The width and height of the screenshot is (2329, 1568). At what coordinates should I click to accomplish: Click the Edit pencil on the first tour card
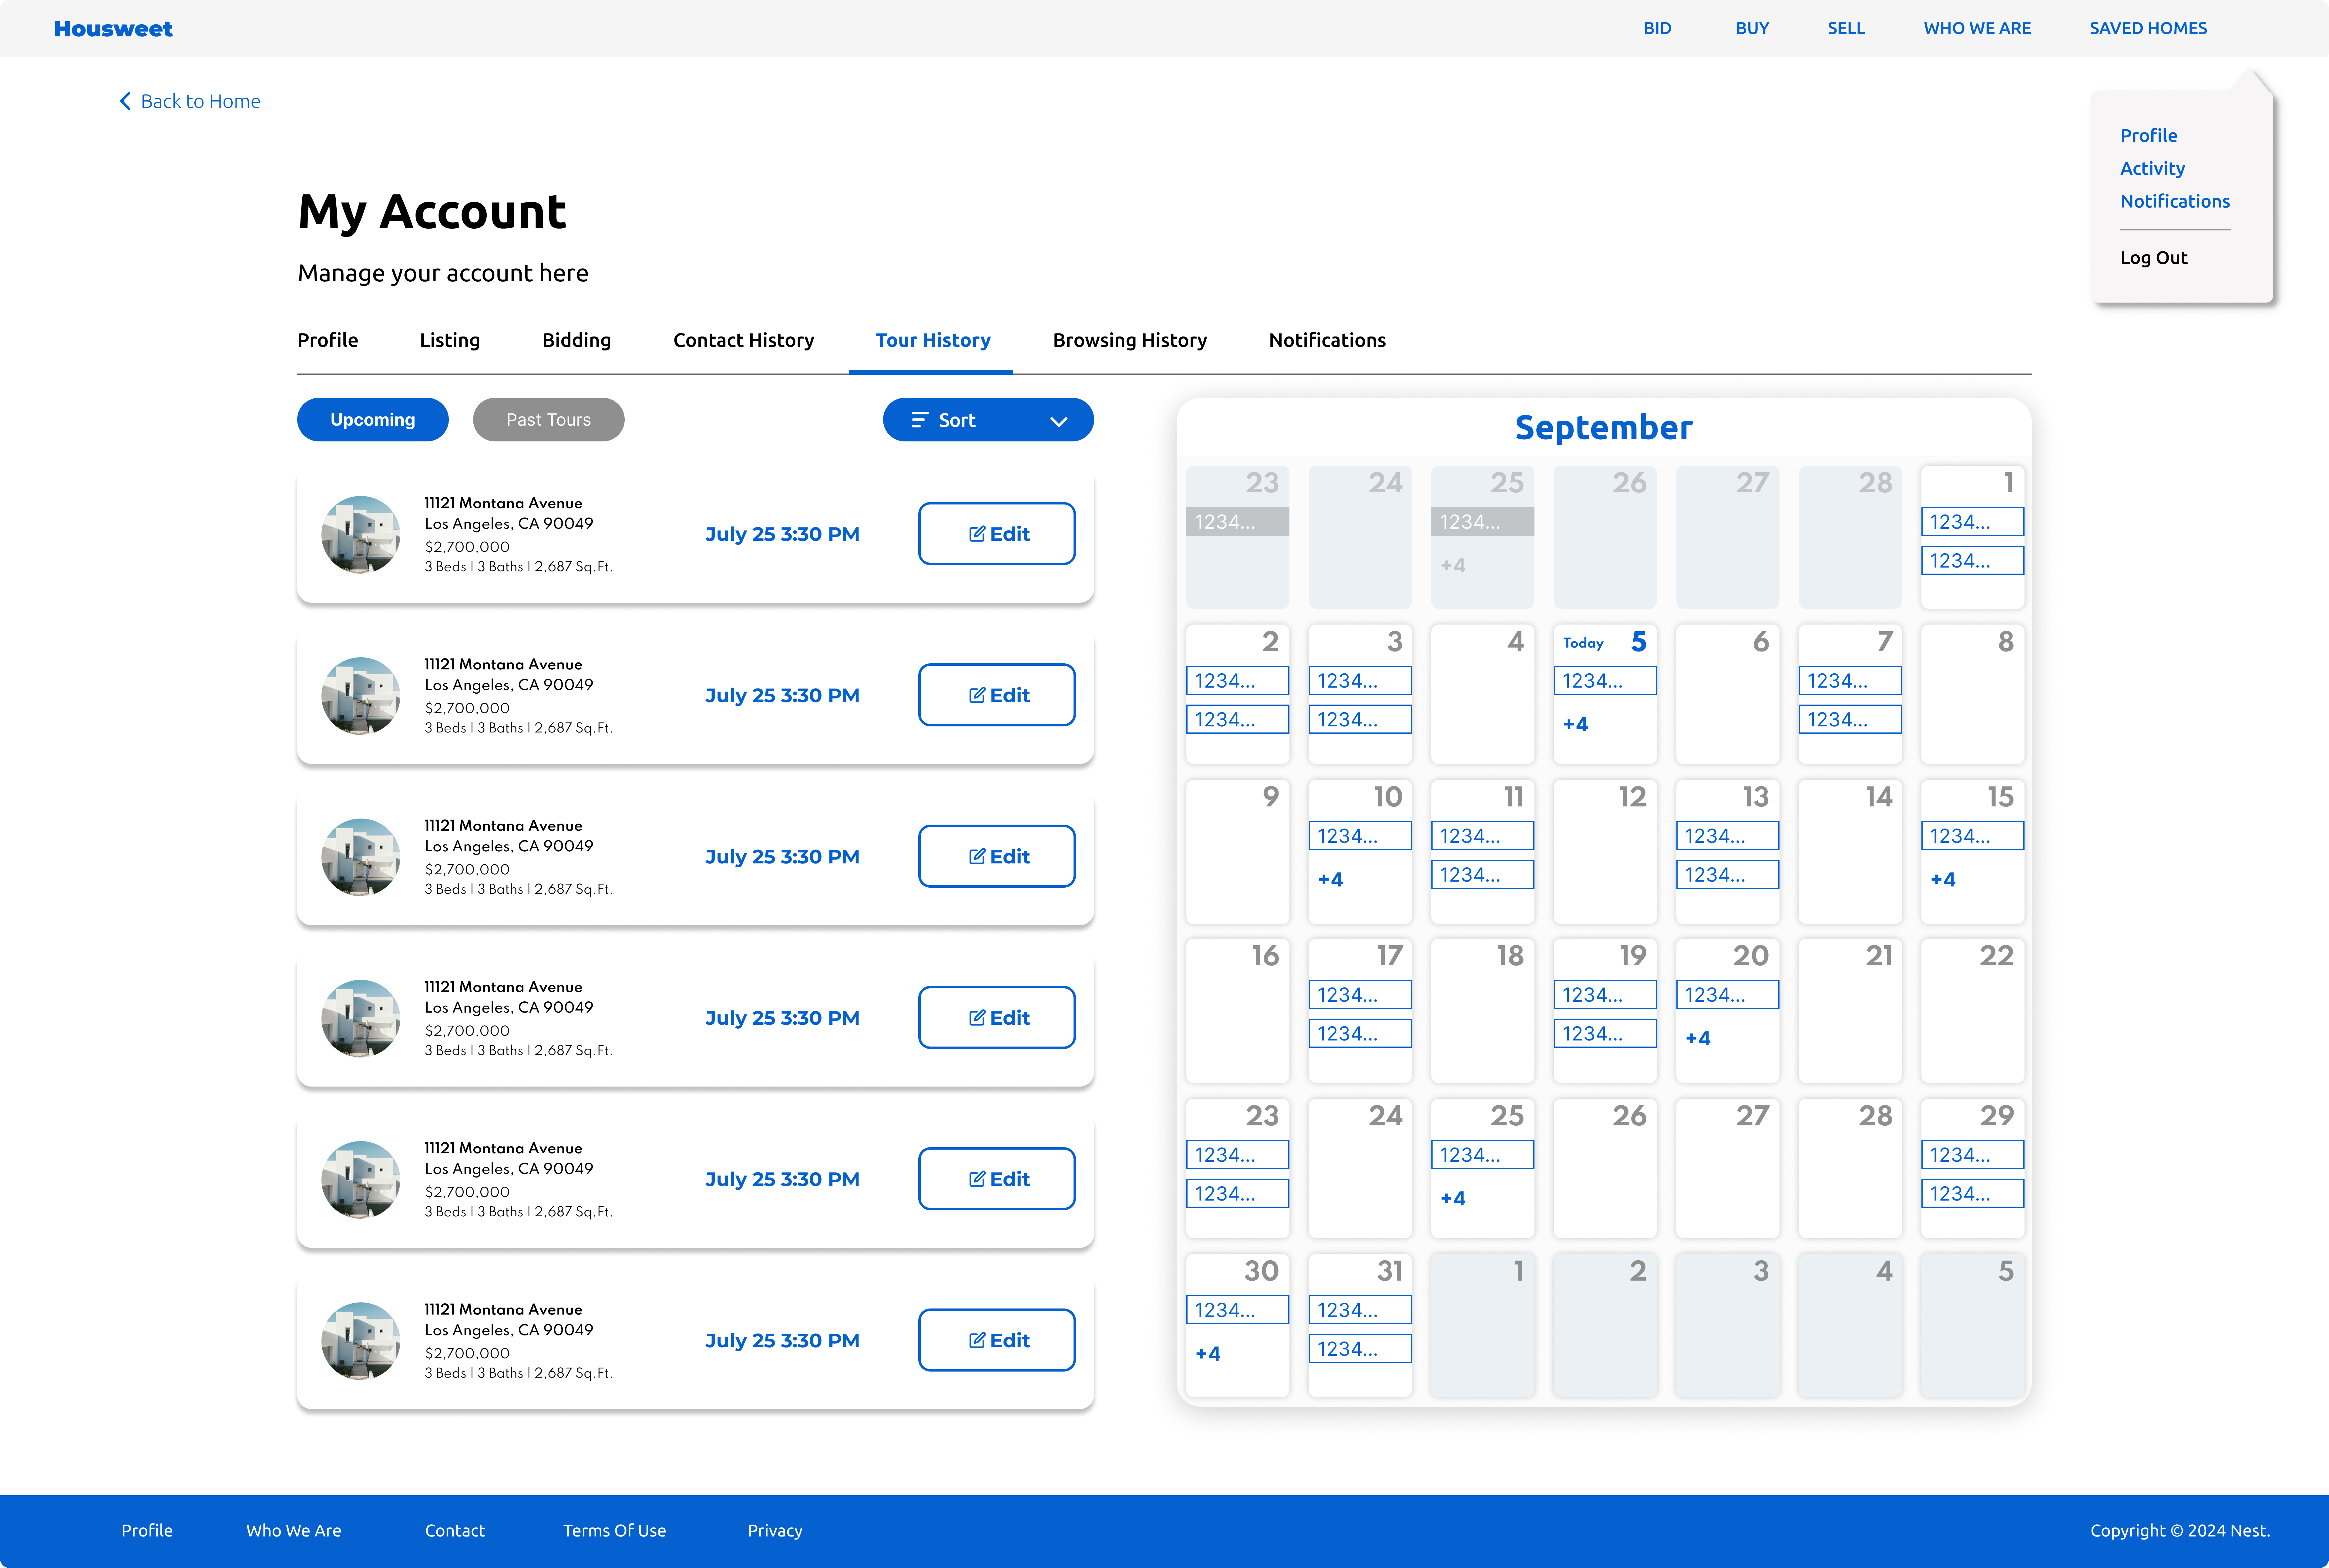[x=977, y=533]
